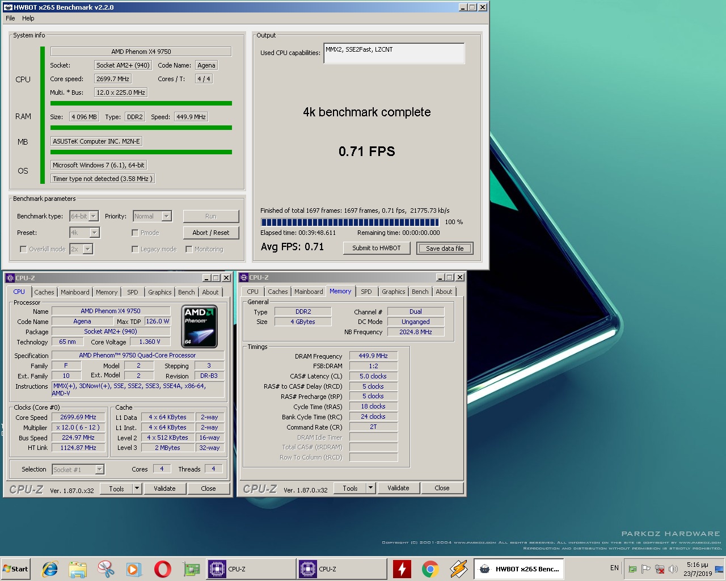The height and width of the screenshot is (581, 726).
Task: Click Submit to HWBOT button
Action: click(x=377, y=248)
